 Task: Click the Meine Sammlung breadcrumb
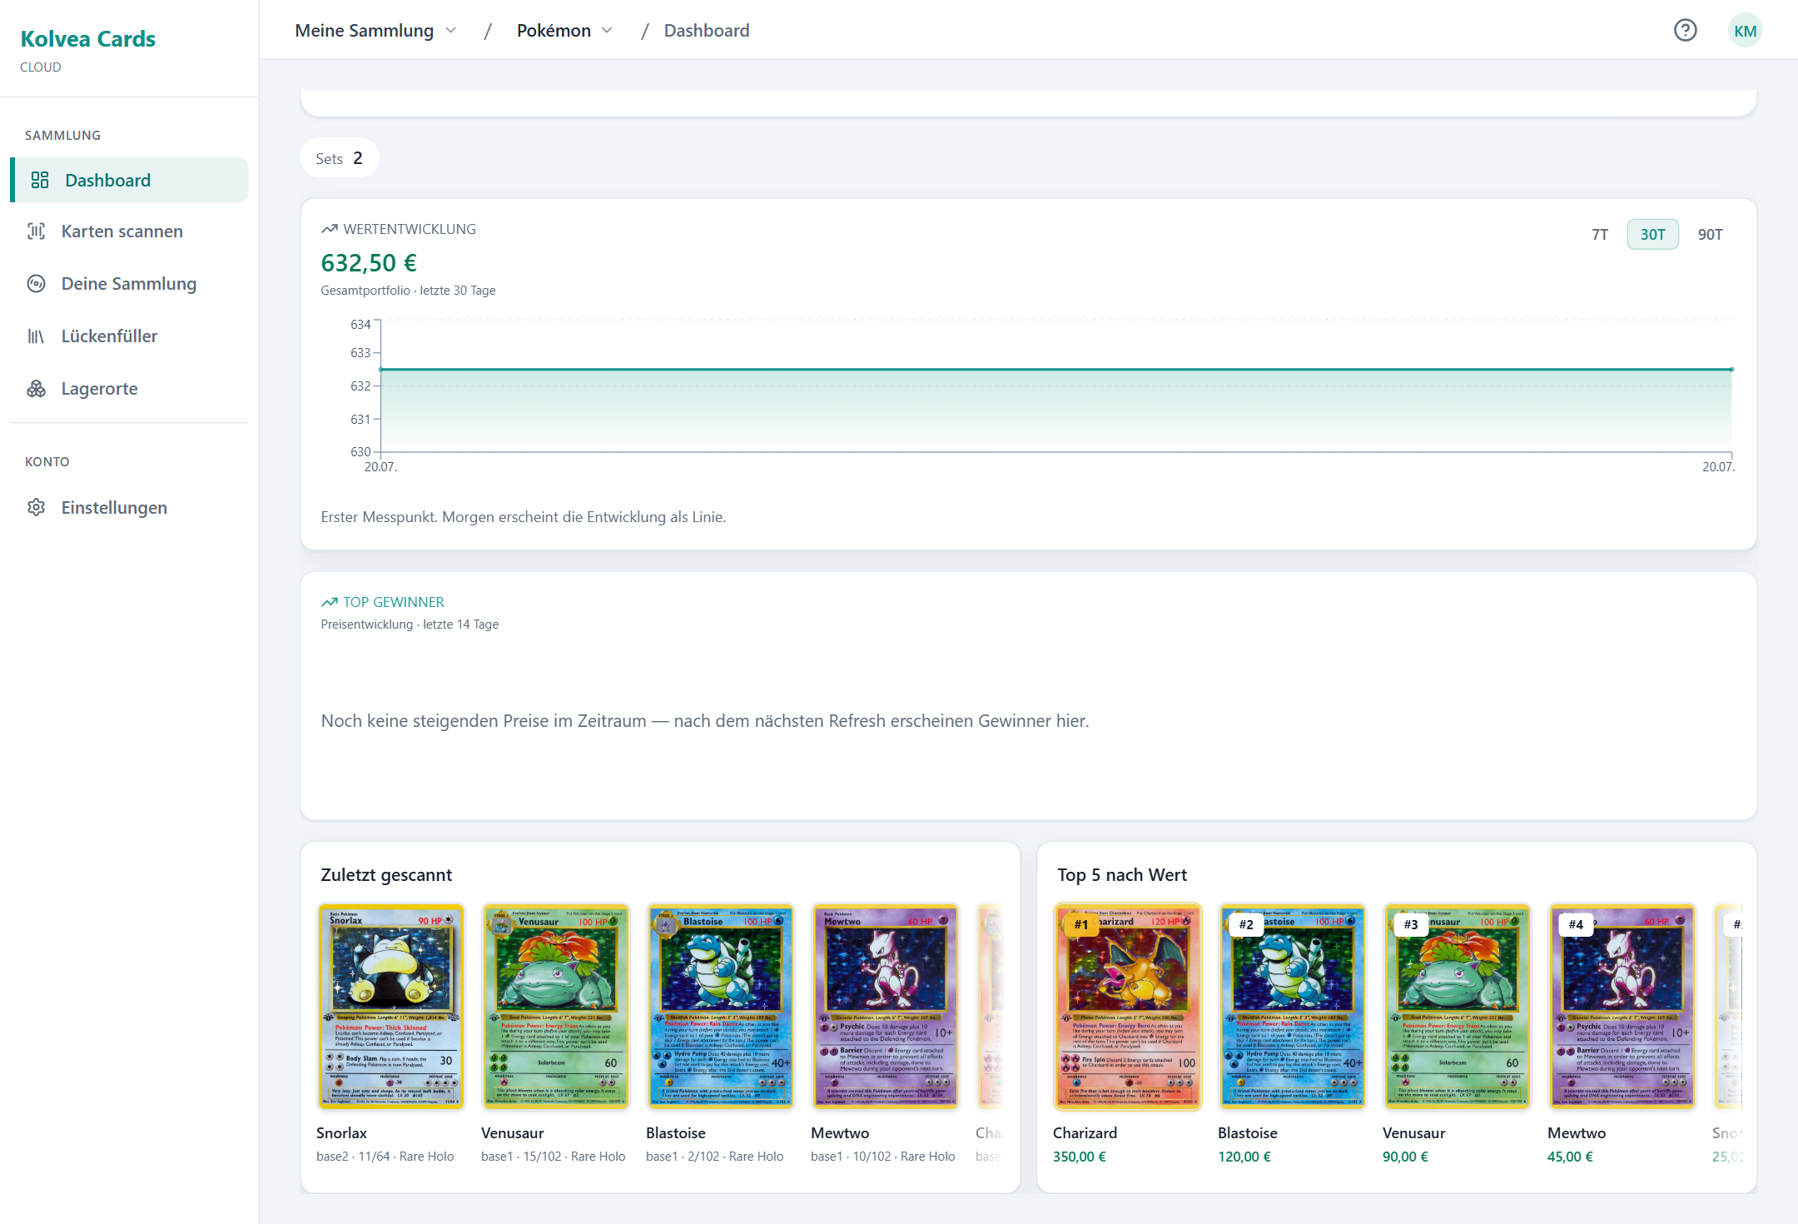click(x=364, y=31)
